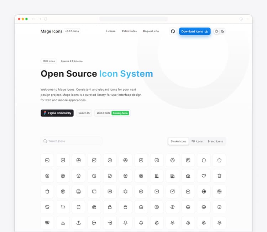
Task: Choose the dollar with refresh arrows icon
Action: click(x=172, y=207)
